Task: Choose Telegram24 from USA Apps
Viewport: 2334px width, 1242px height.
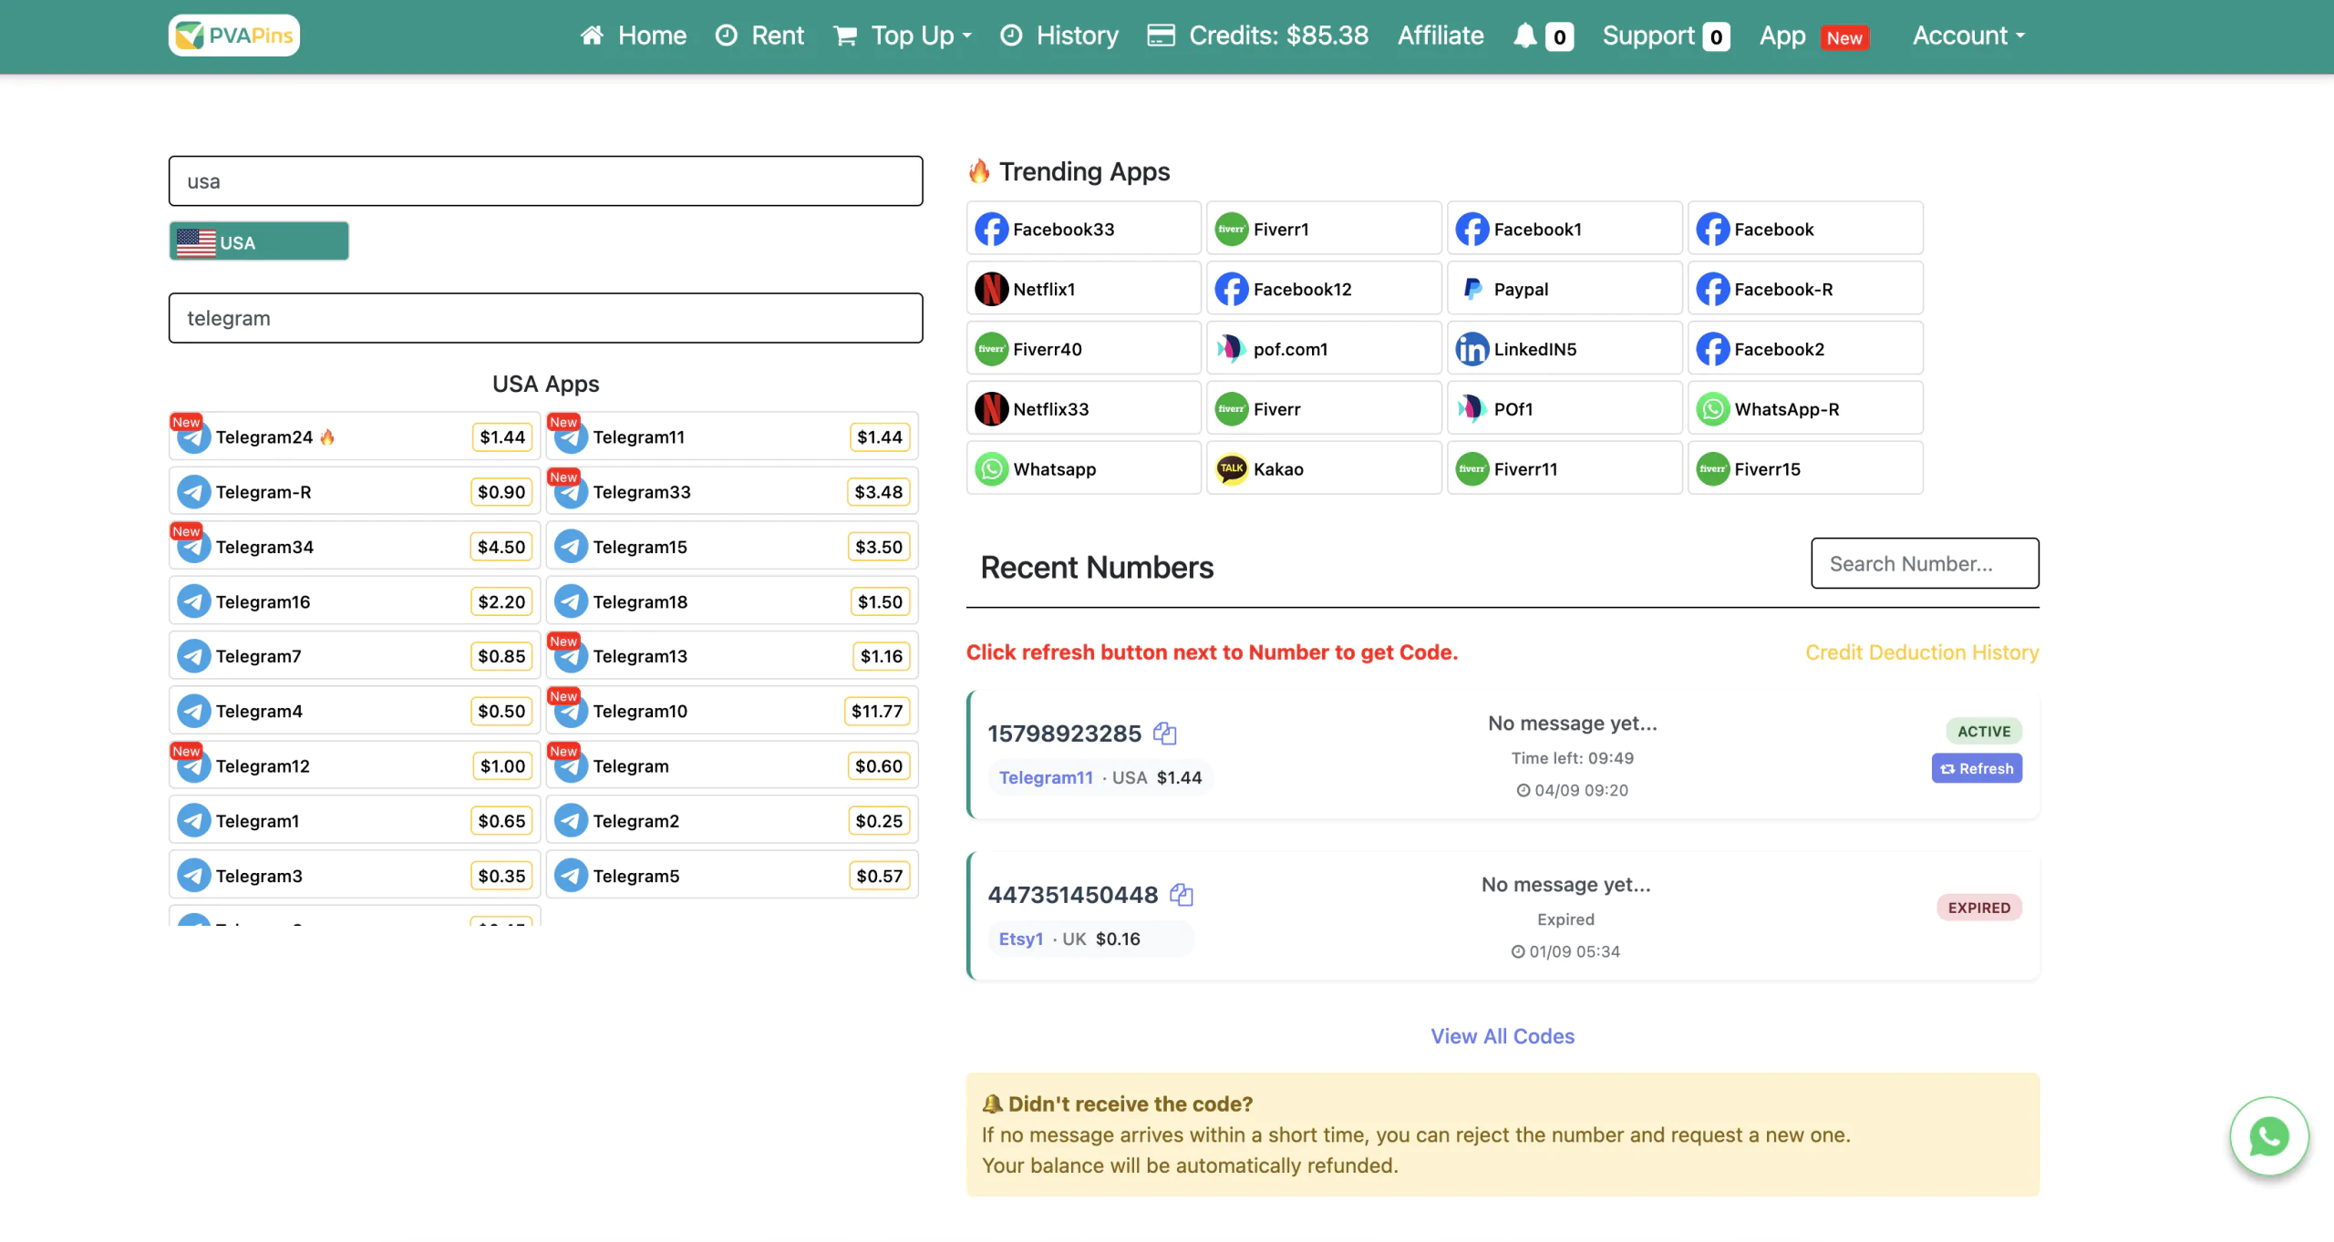Action: point(355,437)
